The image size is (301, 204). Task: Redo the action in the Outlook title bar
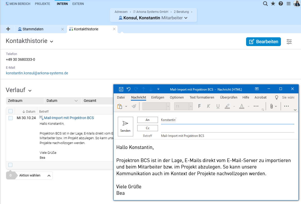[x=136, y=89]
